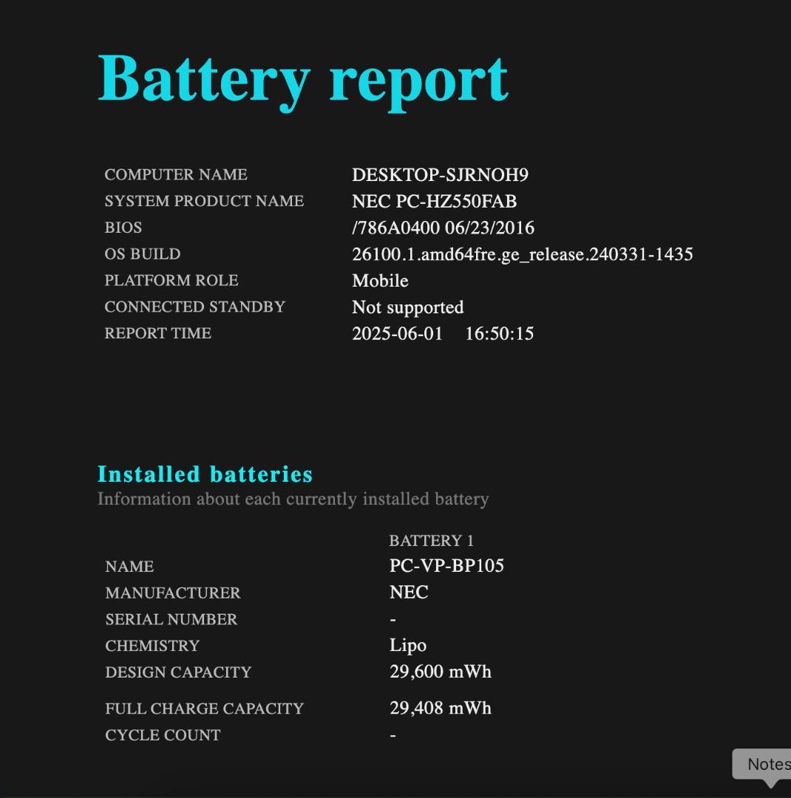This screenshot has height=798, width=791.
Task: Click the BATTERY 1 column header
Action: tap(430, 540)
